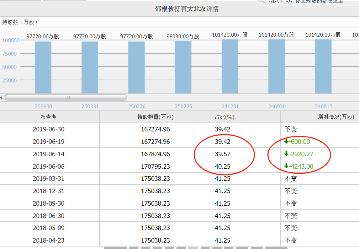Click 41.25 in the 2018-12-31 row
Screen dimensions: 359x249
(x=222, y=191)
